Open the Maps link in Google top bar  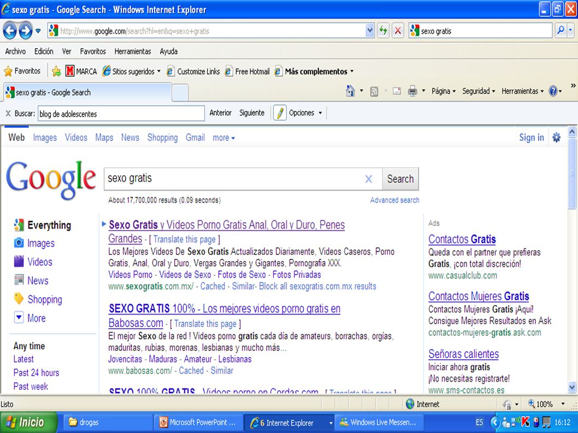[104, 138]
